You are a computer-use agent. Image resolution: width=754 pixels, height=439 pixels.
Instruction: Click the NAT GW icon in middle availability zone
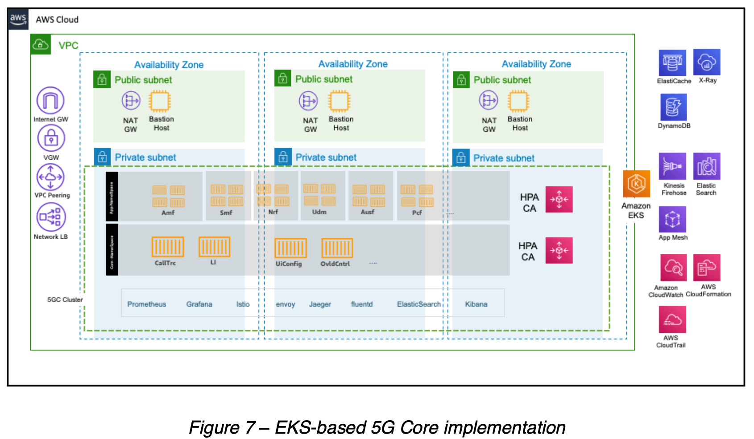308,101
